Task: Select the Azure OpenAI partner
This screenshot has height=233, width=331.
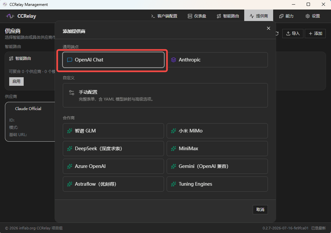Action: coord(113,166)
